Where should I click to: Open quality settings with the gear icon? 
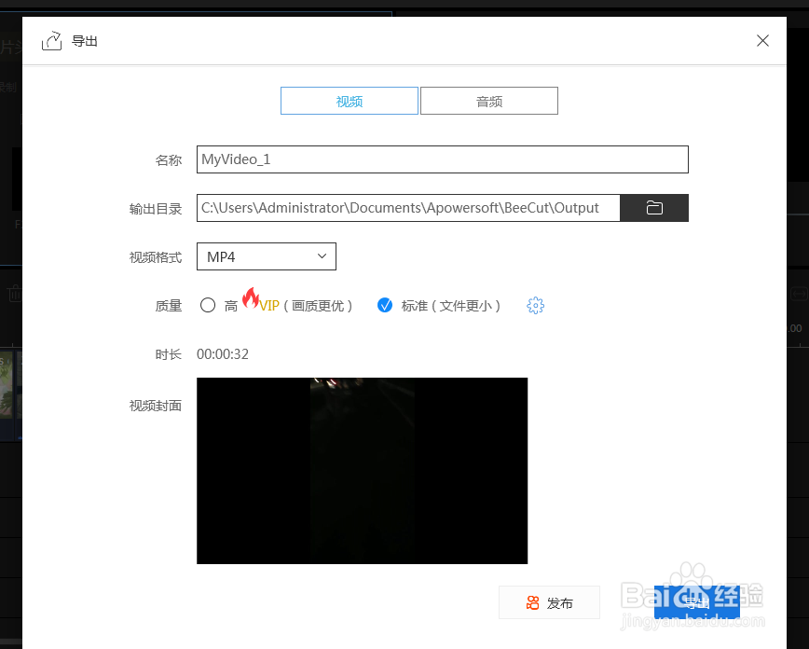tap(536, 305)
